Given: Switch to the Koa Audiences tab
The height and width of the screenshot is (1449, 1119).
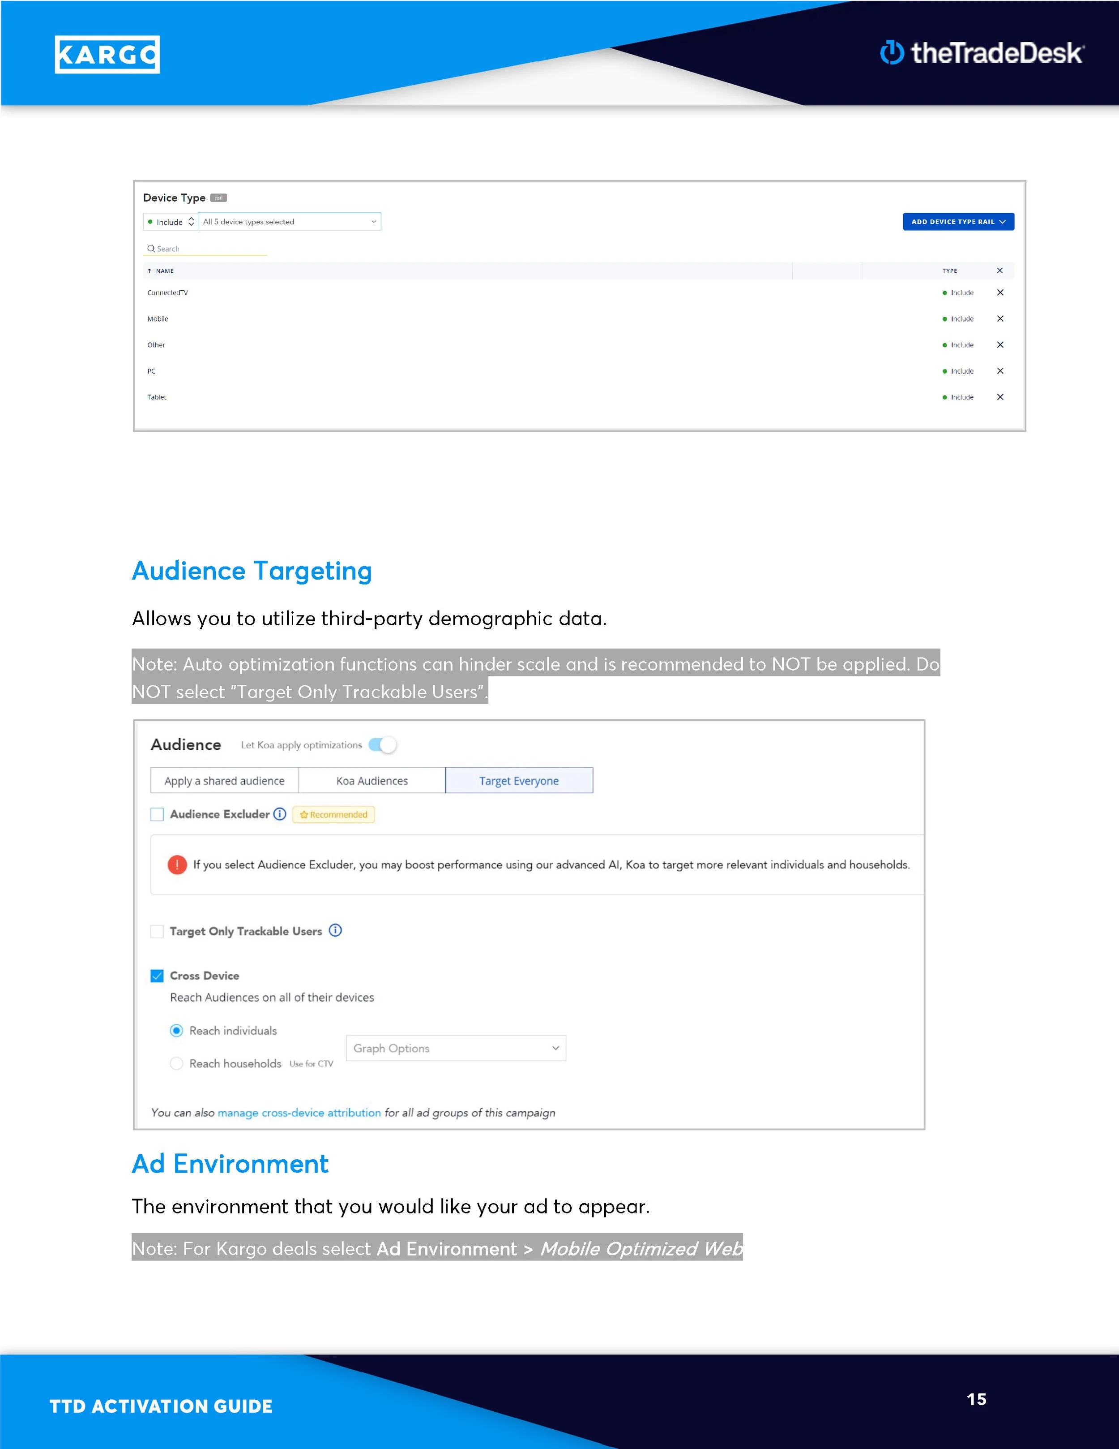Looking at the screenshot, I should coord(371,781).
